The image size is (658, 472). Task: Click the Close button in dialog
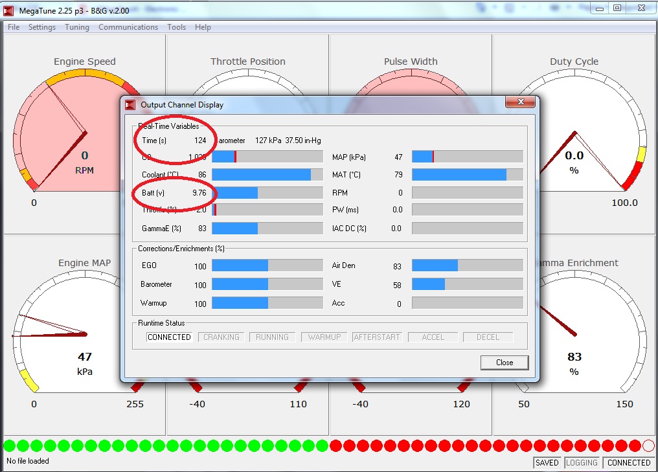(x=505, y=363)
